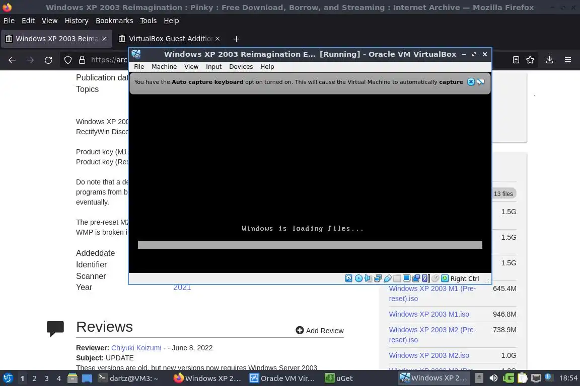This screenshot has height=386, width=580.
Task: Click display indicator in VirtualBox status bar
Action: (406, 278)
